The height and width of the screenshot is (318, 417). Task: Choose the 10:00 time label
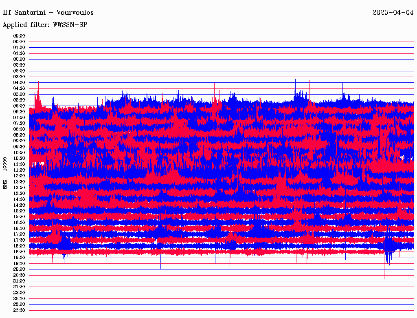tap(19, 152)
